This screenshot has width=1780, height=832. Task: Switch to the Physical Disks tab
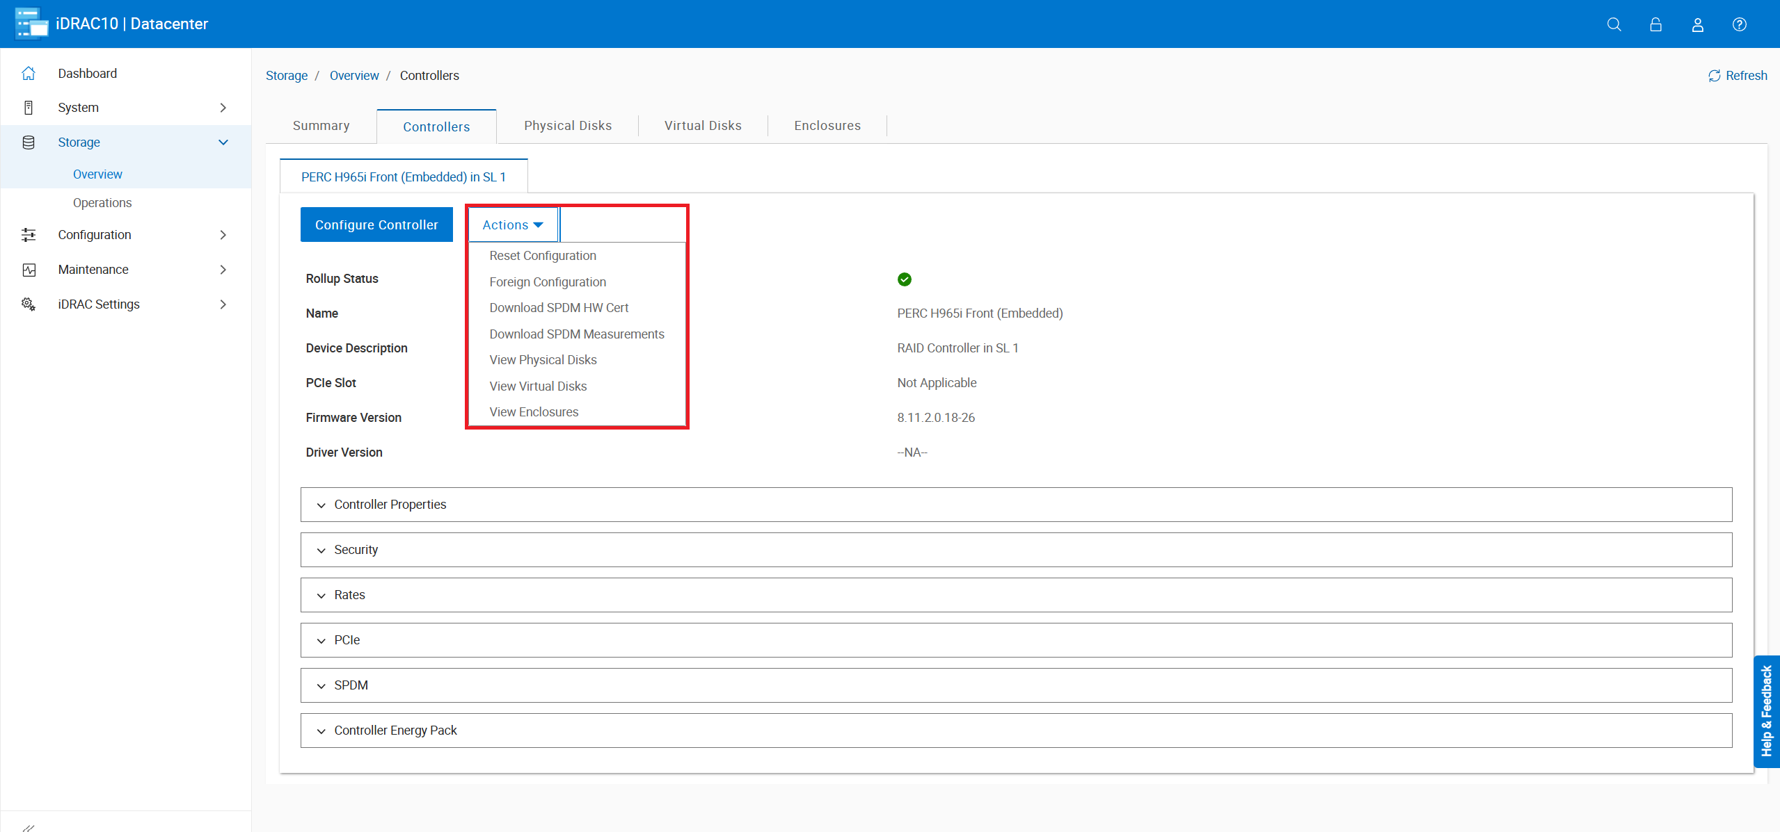pyautogui.click(x=567, y=126)
